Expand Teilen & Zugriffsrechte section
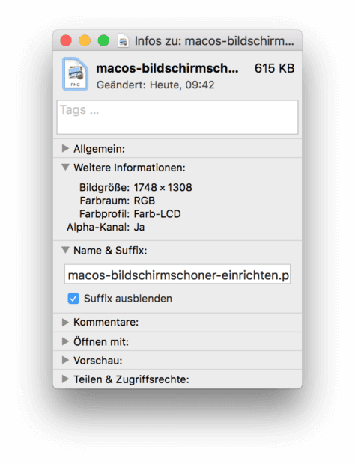Image resolution: width=355 pixels, height=464 pixels. [x=65, y=379]
